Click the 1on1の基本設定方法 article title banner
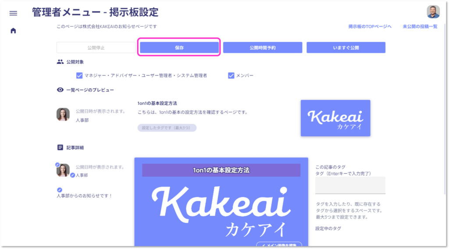This screenshot has width=449, height=249. pos(221,170)
